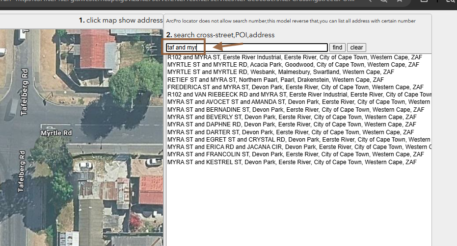Select MYRA ST and AVOCET ST result

297,102
